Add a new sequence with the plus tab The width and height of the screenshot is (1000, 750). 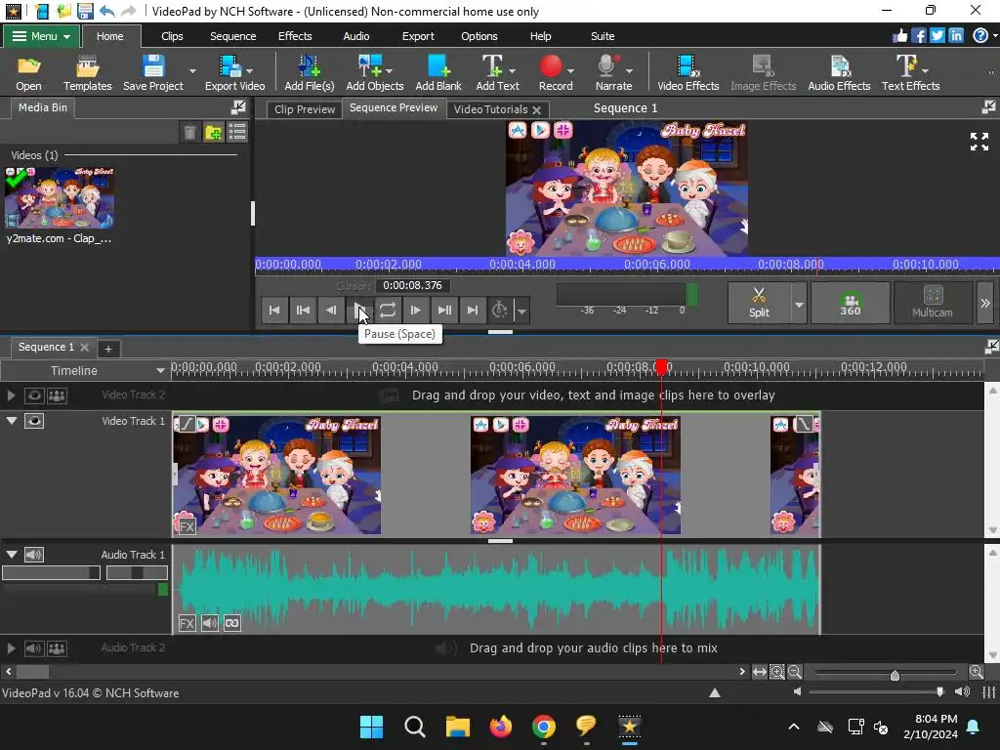coord(108,349)
